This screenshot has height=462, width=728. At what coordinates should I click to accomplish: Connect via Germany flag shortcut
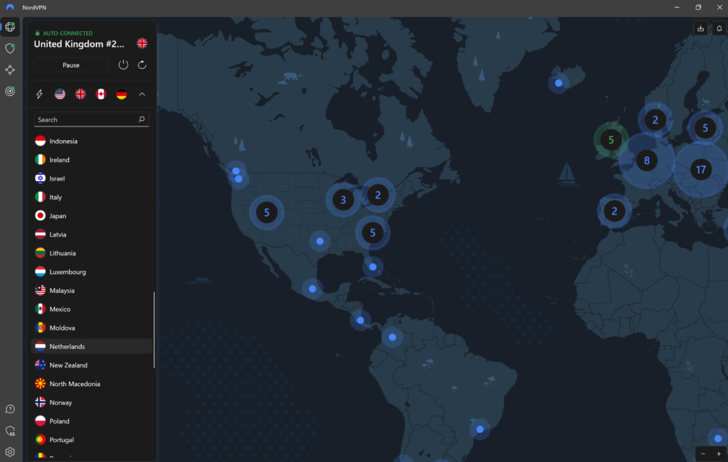(121, 95)
